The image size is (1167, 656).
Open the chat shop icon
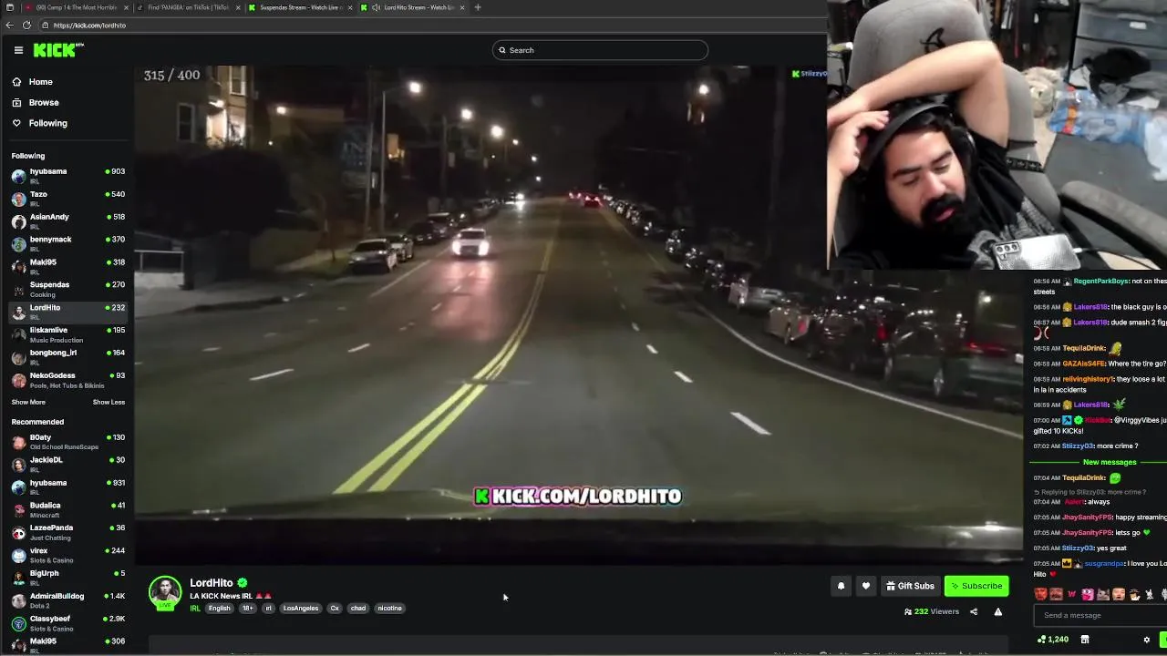[1085, 640]
